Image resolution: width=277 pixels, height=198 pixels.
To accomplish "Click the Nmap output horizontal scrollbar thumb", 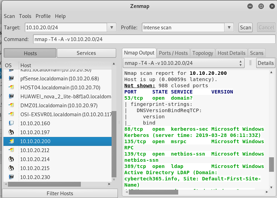I will 153,192.
